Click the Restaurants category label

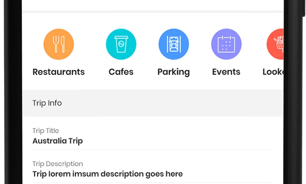click(59, 72)
